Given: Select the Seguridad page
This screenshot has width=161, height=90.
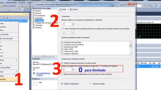Looking at the screenshot, I should [39, 18].
